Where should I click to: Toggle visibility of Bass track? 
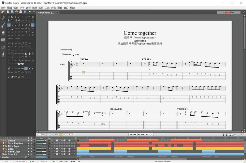34,149
